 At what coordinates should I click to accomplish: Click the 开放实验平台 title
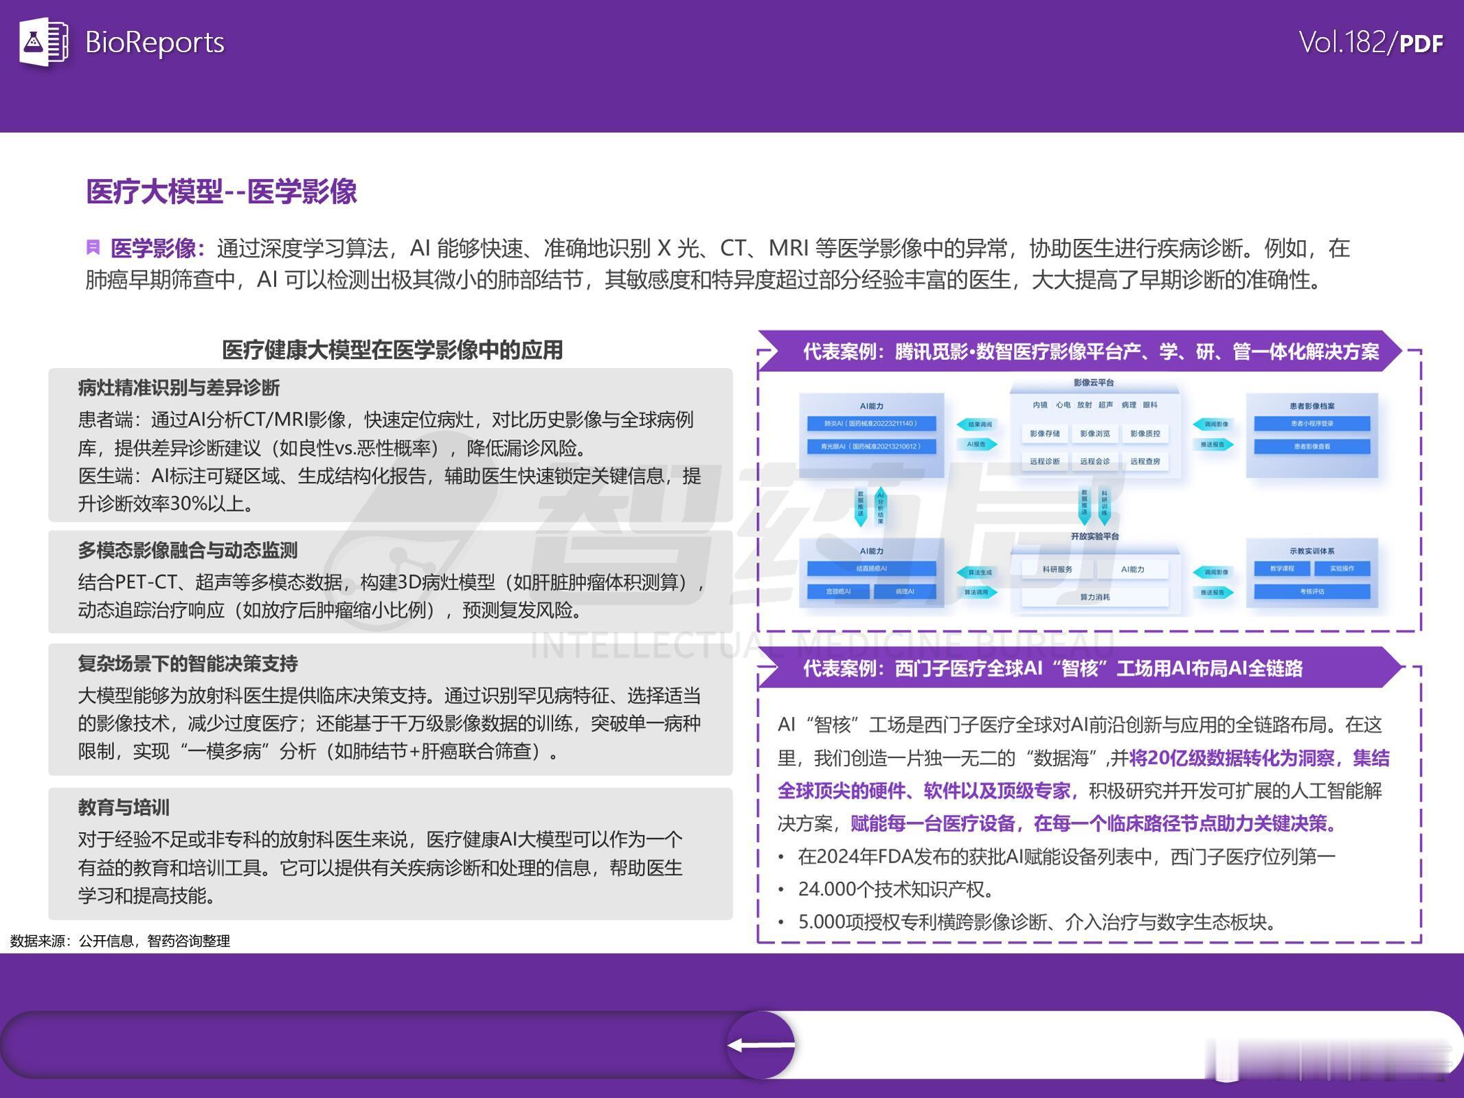tap(1094, 536)
